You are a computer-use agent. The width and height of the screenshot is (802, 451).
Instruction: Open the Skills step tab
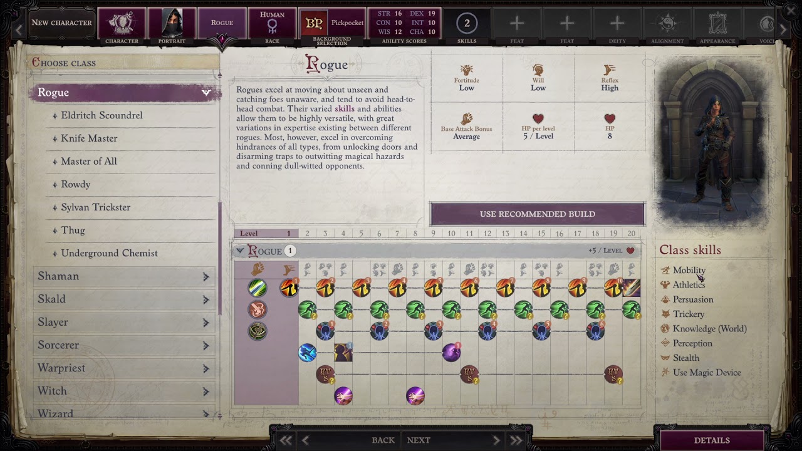click(467, 26)
